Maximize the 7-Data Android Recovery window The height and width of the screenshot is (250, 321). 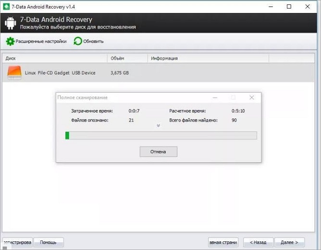pyautogui.click(x=289, y=7)
